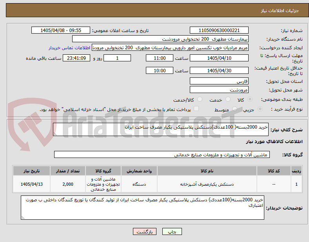Click the table cell ماشین آلات و تجهیزات
This screenshot has width=309, height=242.
tap(103, 184)
